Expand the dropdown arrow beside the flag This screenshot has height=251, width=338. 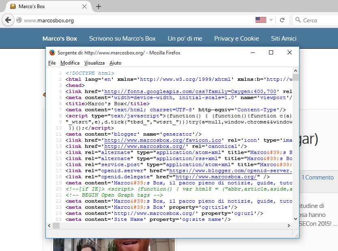click(271, 20)
